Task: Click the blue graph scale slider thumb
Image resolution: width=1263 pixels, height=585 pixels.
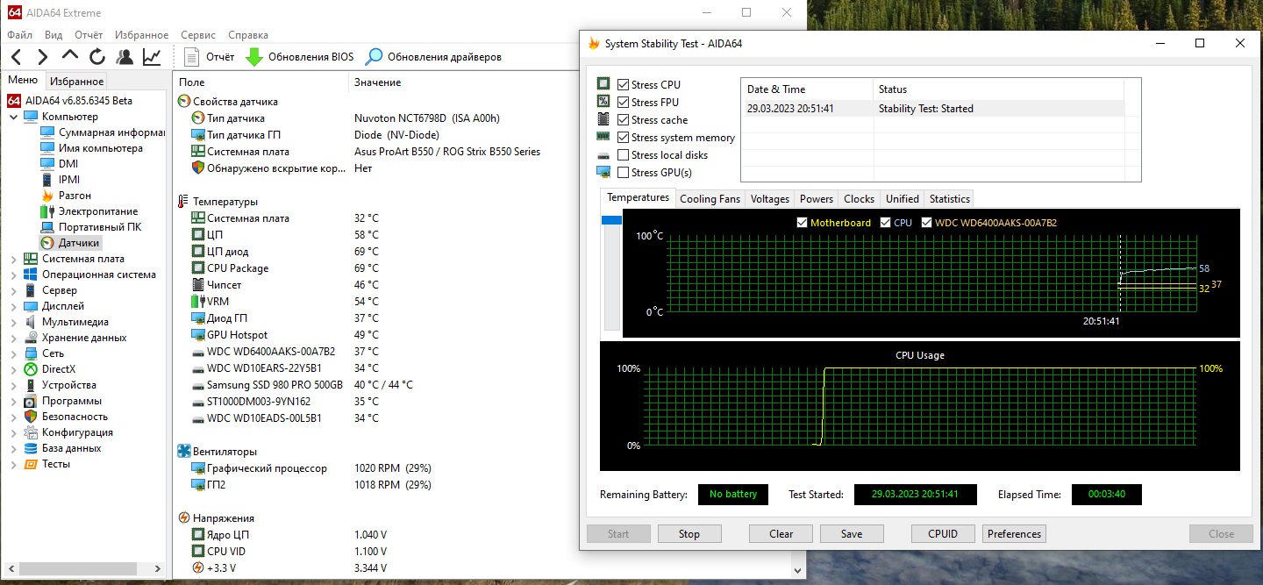Action: point(611,222)
